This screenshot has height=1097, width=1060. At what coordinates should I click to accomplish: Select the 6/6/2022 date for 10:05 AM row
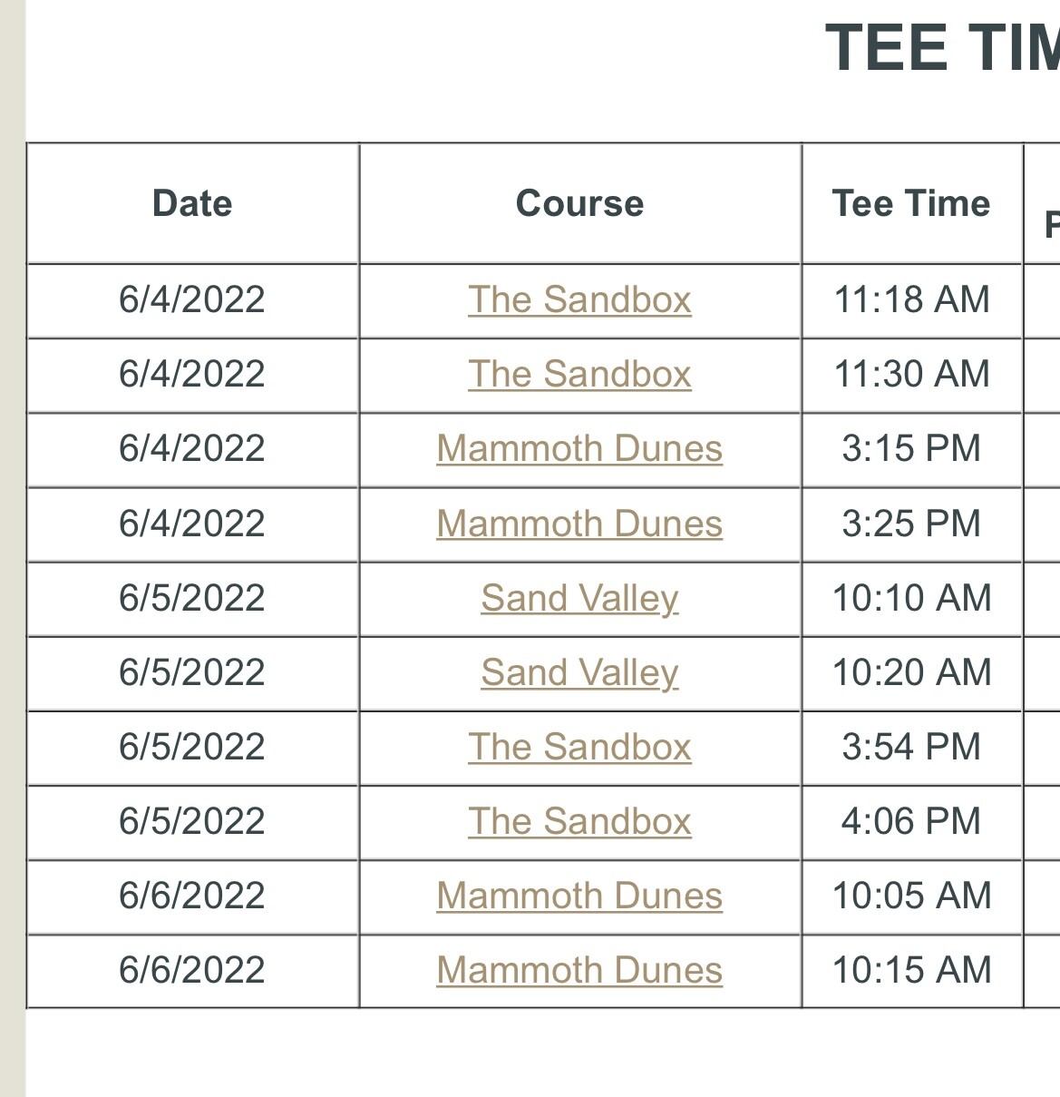point(192,896)
